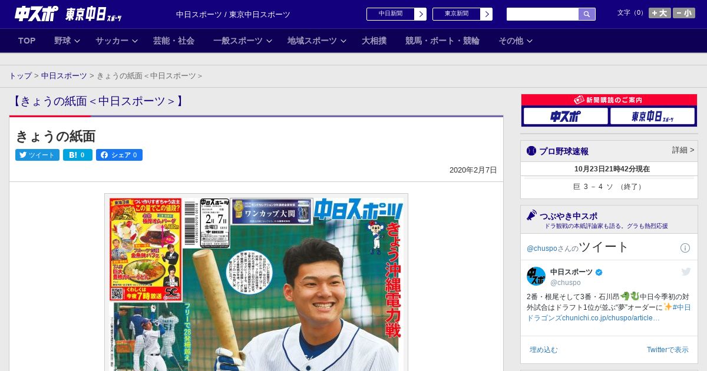Viewport: 707px width, 371px height.
Task: Open the 芸能・社会 menu item
Action: pos(174,41)
